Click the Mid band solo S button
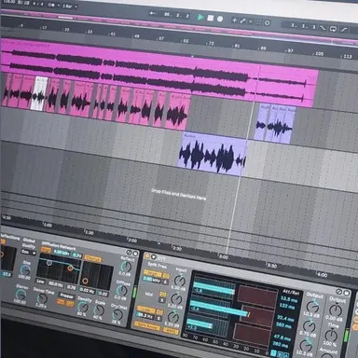The height and width of the screenshot is (358, 358). pos(161,300)
